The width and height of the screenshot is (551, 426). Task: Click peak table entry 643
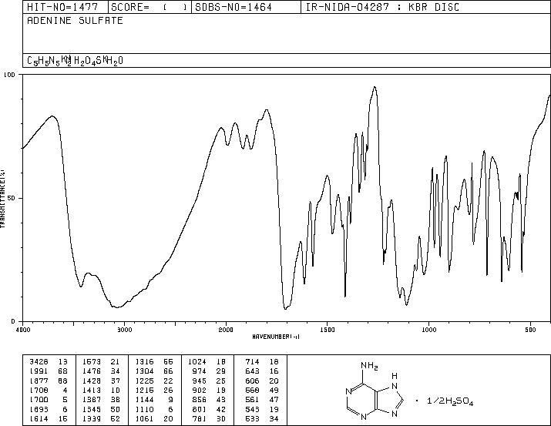[x=252, y=371]
